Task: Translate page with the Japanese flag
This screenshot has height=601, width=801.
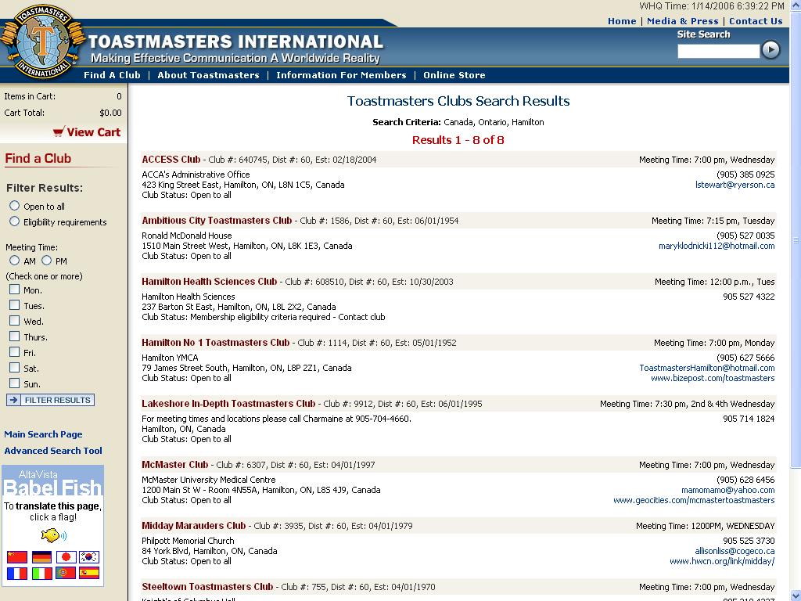Action: point(66,556)
